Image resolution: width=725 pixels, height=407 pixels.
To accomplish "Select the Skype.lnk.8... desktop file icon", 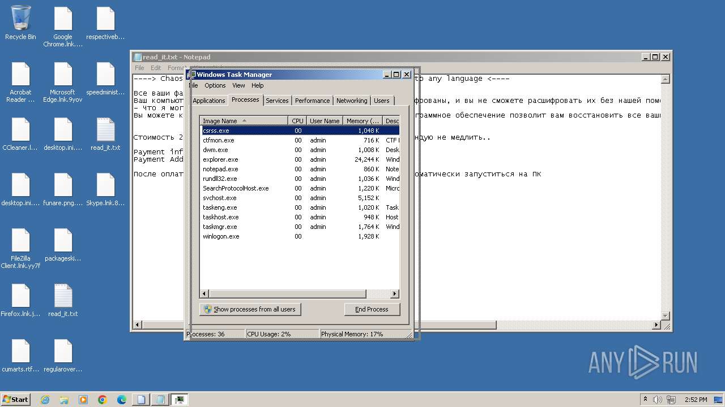I will click(x=105, y=189).
